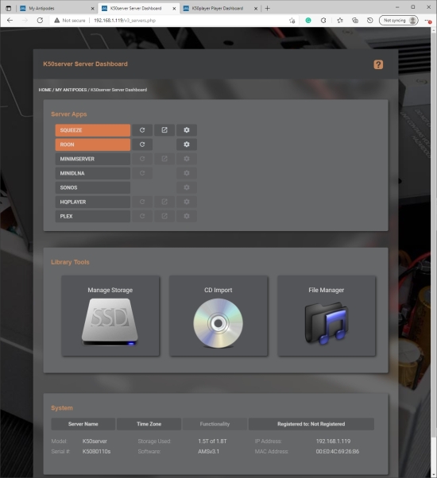Click SONOS settings gear
The image size is (437, 478).
point(187,187)
